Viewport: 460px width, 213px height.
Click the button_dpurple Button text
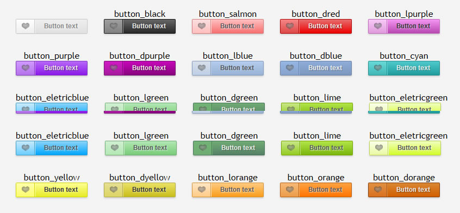pyautogui.click(x=149, y=68)
